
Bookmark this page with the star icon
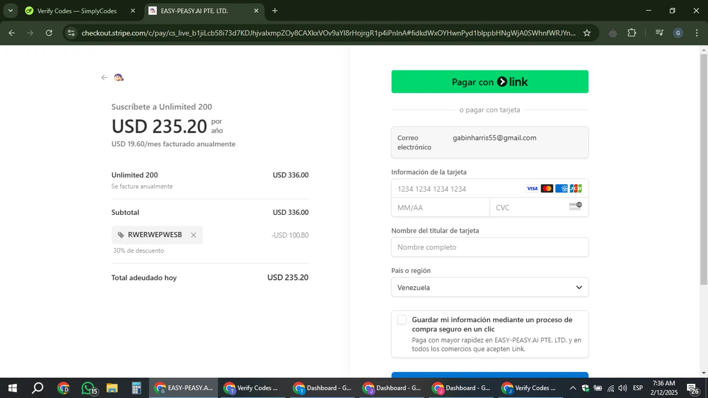click(x=587, y=33)
